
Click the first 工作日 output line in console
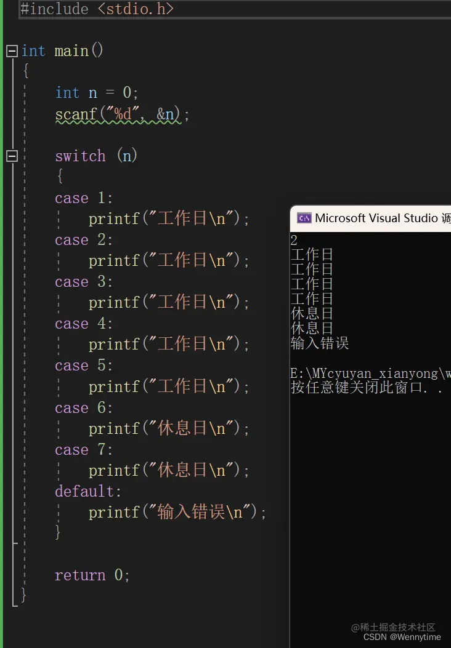click(x=312, y=255)
